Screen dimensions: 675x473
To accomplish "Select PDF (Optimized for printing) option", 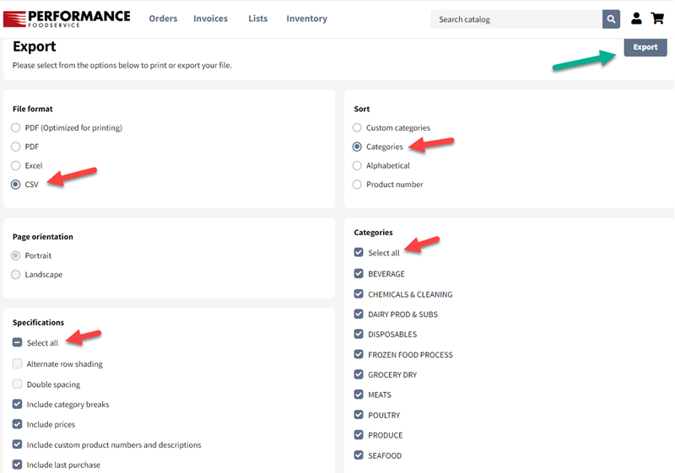I will point(15,127).
